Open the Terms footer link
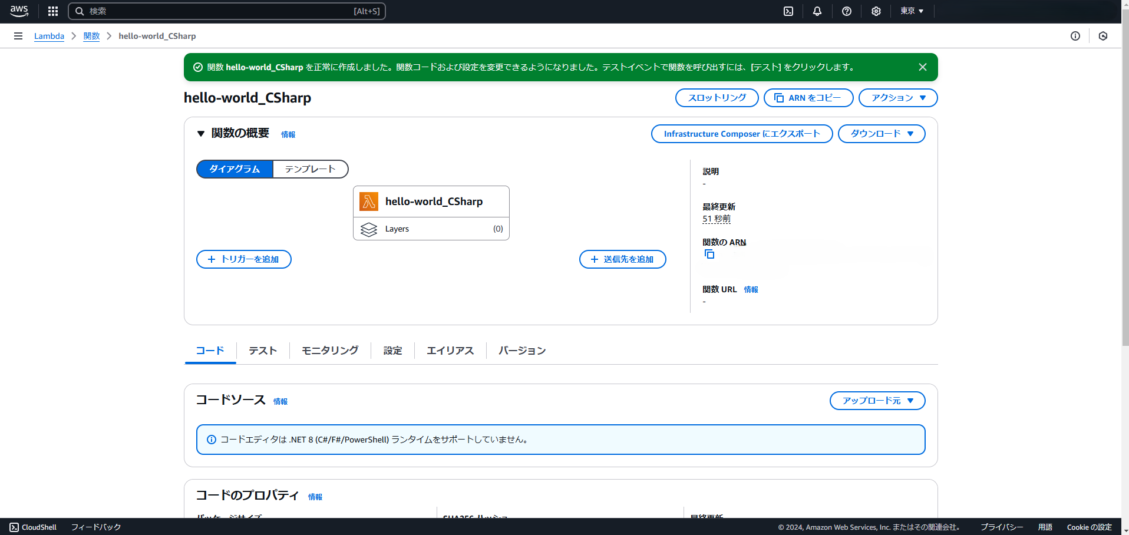 [1045, 527]
